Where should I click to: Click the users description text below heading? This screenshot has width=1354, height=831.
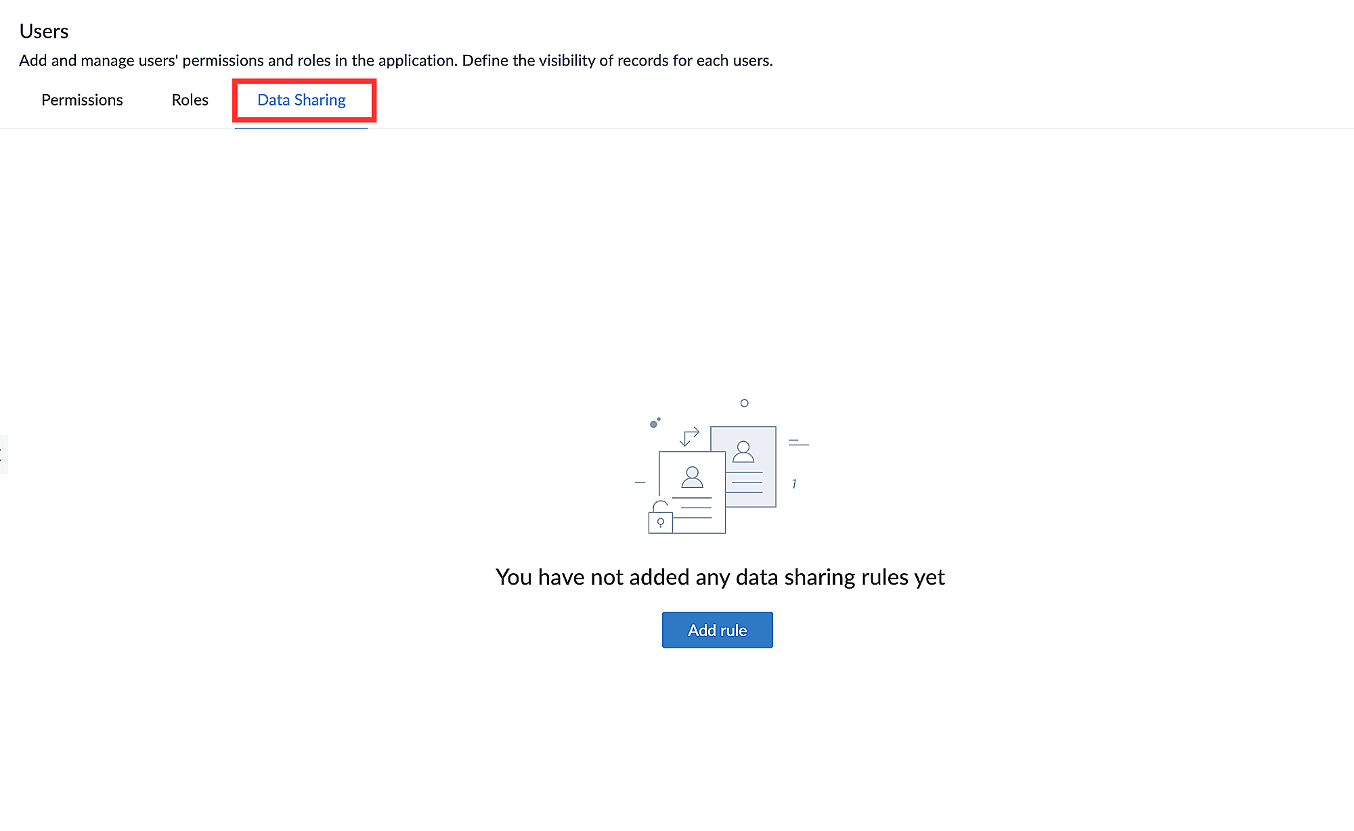tap(395, 61)
